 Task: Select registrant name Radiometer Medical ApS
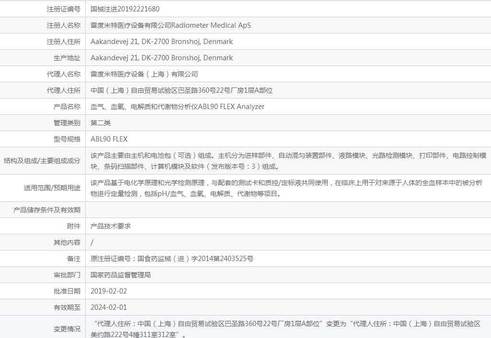point(211,25)
